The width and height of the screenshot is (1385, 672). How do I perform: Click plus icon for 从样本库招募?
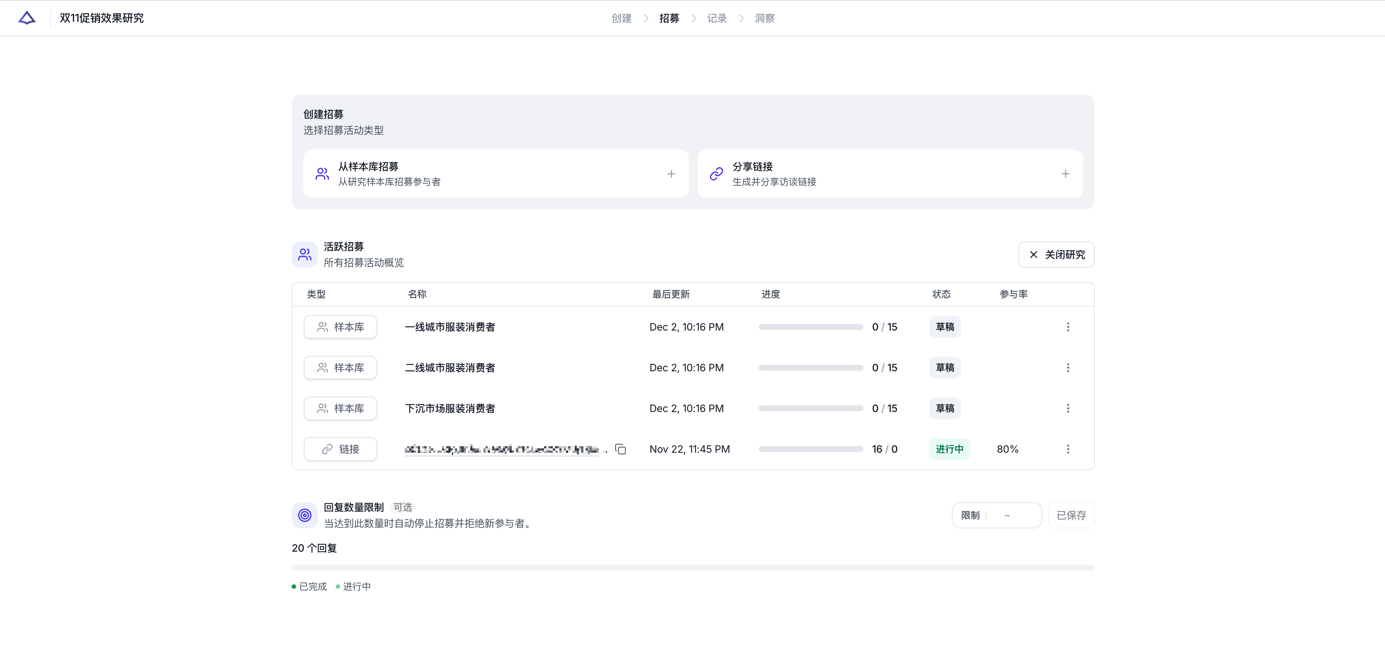671,174
